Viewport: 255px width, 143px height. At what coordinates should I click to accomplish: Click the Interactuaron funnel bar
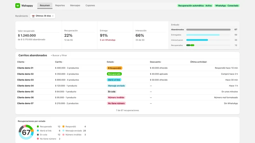click(x=197, y=40)
